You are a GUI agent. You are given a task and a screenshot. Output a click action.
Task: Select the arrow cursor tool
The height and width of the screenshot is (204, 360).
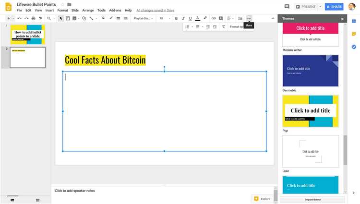[61, 18]
